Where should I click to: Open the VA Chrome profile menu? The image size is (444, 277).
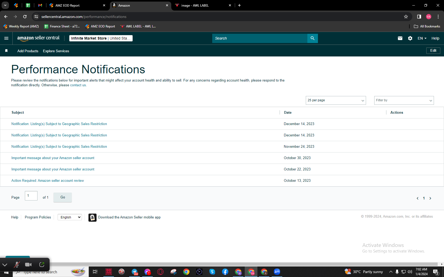pyautogui.click(x=429, y=17)
